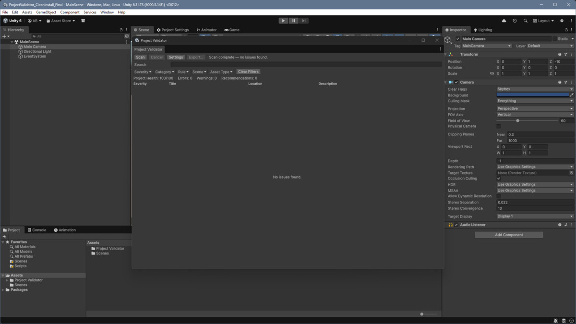
Task: Open the Asset Store dropdown
Action: click(x=60, y=21)
